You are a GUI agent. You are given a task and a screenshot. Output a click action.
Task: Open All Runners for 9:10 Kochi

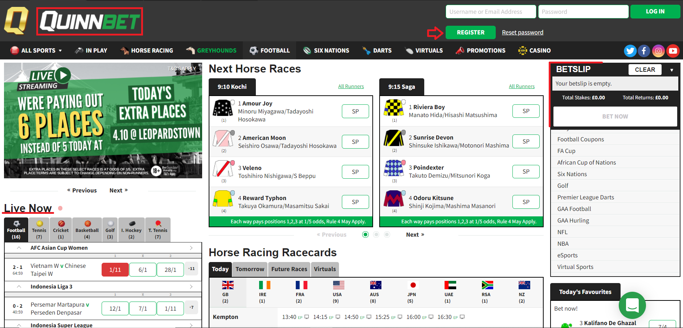(351, 86)
